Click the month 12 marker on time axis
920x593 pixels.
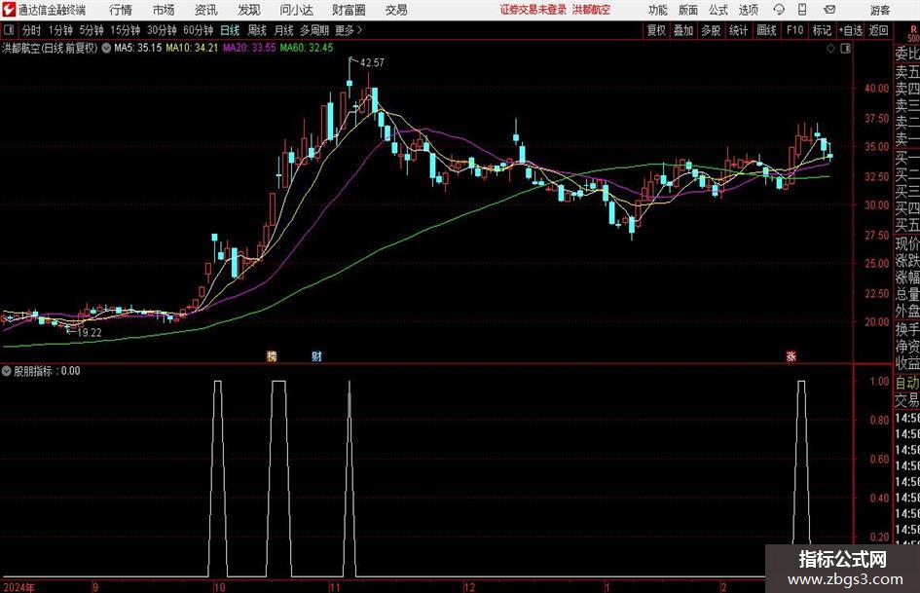coord(469,587)
